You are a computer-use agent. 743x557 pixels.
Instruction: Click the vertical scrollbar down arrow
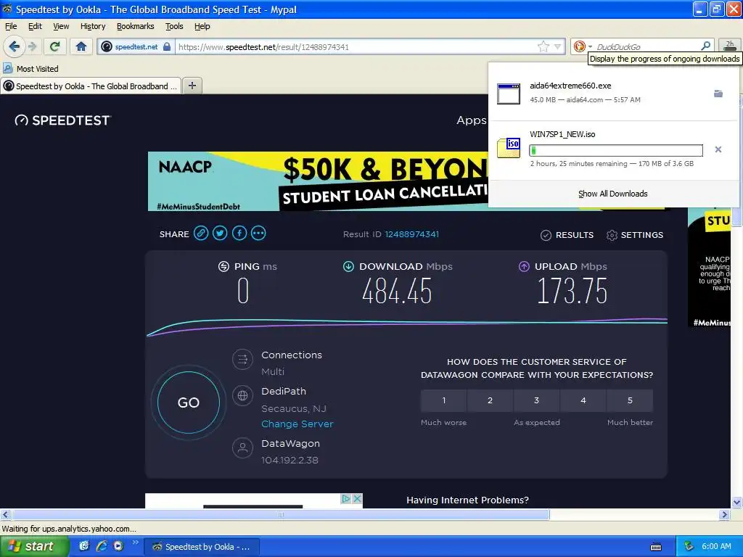pyautogui.click(x=736, y=502)
